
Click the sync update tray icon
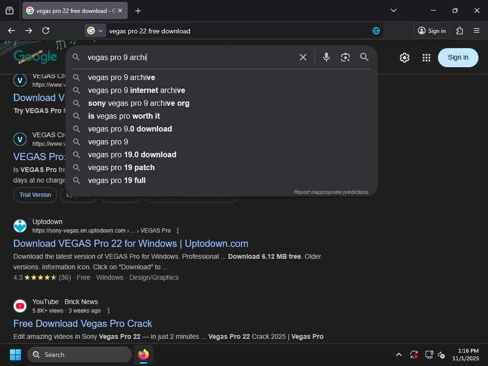[x=414, y=355]
